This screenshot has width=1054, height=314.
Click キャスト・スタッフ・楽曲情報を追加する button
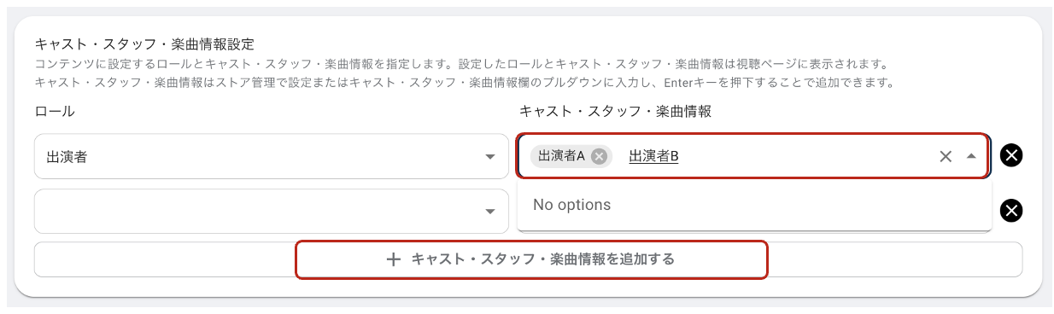click(x=530, y=259)
